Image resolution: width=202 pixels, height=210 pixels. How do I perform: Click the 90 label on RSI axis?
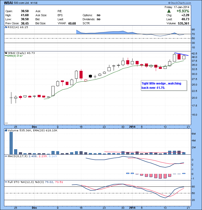(193, 29)
